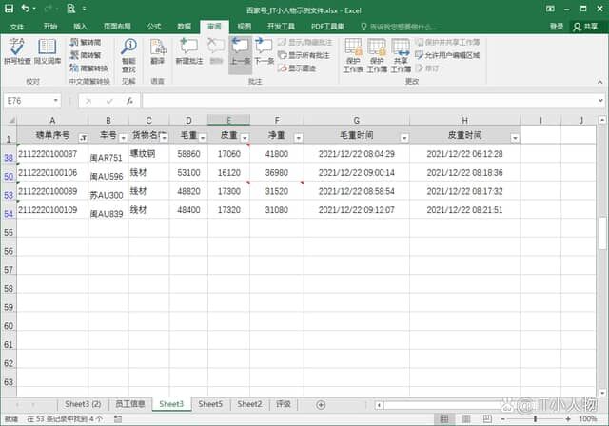Click the add new sheet plus button
609x426 pixels.
tap(321, 404)
